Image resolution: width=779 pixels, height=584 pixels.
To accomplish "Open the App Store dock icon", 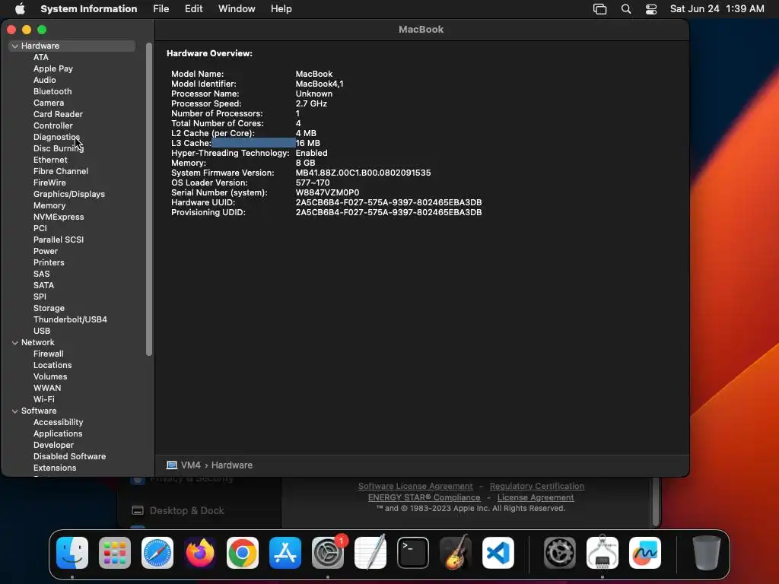I will point(285,553).
